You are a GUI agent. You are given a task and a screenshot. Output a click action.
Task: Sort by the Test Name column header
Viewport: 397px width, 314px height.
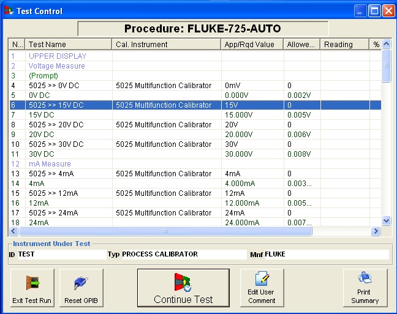pos(69,45)
